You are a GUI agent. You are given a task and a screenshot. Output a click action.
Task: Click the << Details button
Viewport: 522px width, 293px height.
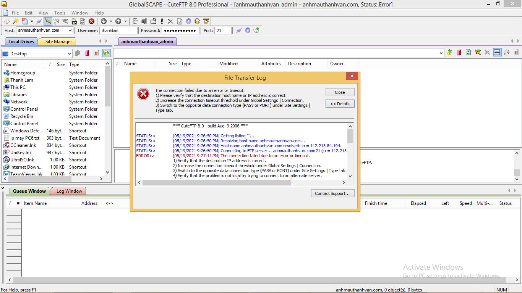point(340,104)
